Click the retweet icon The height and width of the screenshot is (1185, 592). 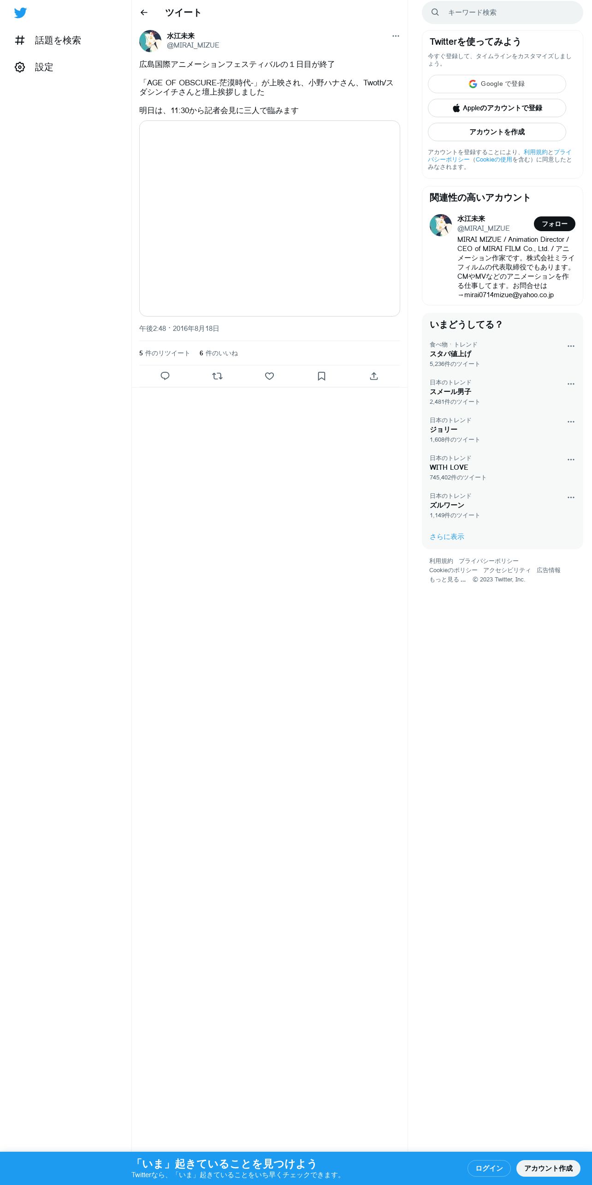click(217, 376)
